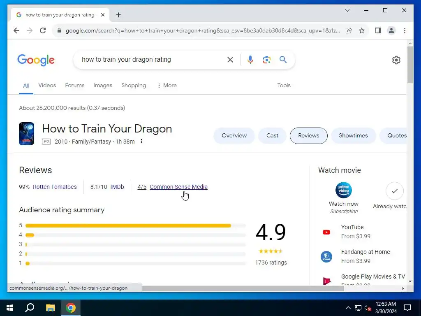Submit search using the magnifier icon
This screenshot has width=421, height=316.
tap(283, 60)
